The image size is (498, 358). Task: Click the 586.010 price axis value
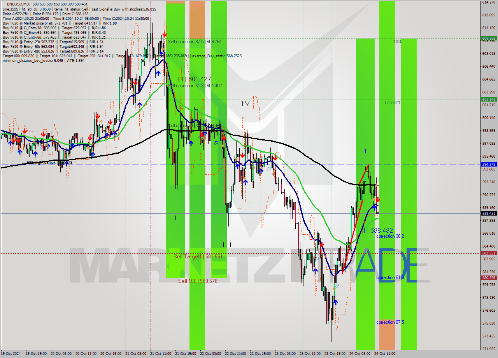(489, 233)
